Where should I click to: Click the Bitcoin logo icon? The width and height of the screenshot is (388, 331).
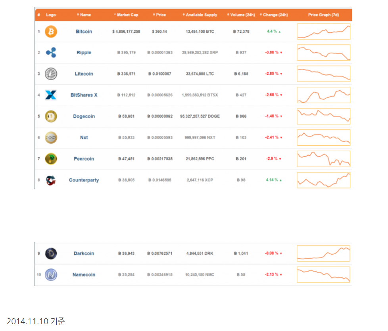click(51, 32)
